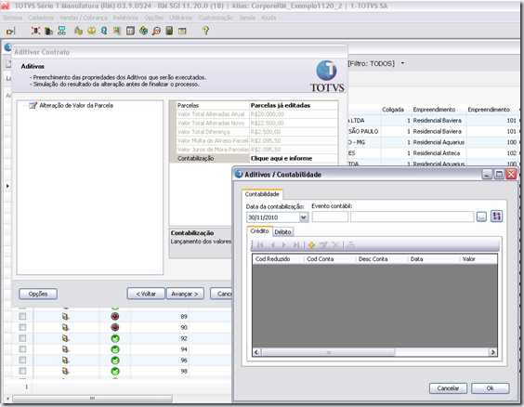Click the Evento contábil code input field

click(330, 217)
